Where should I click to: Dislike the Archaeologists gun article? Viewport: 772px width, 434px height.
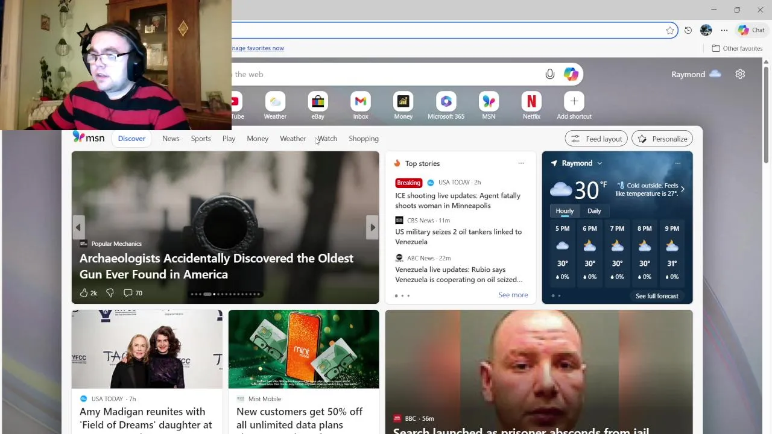(110, 293)
